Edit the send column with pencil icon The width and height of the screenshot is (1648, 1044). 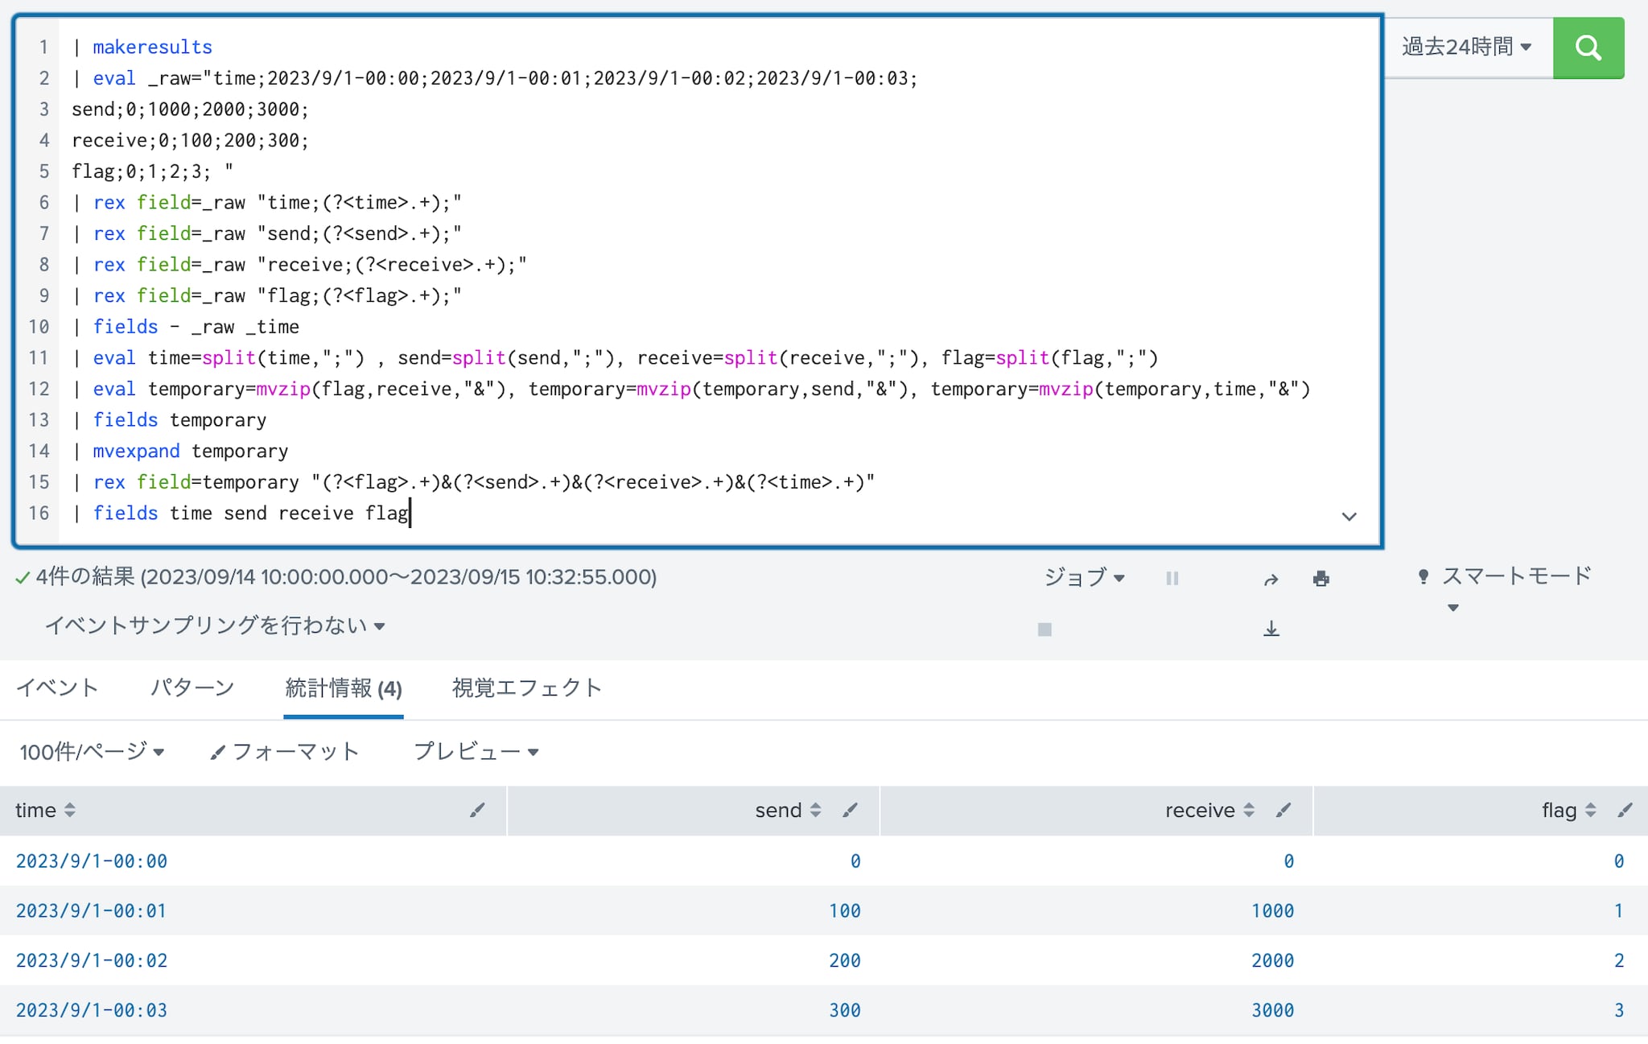pyautogui.click(x=850, y=811)
